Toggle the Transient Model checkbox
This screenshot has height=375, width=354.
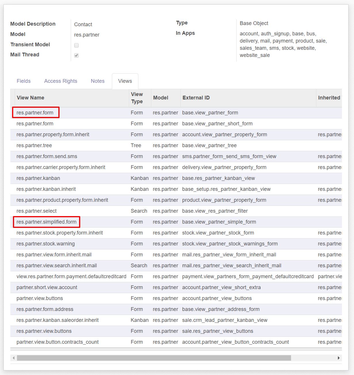pos(76,45)
